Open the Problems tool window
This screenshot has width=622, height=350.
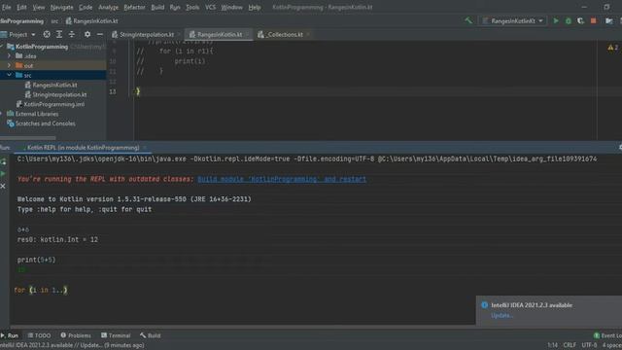click(x=76, y=335)
